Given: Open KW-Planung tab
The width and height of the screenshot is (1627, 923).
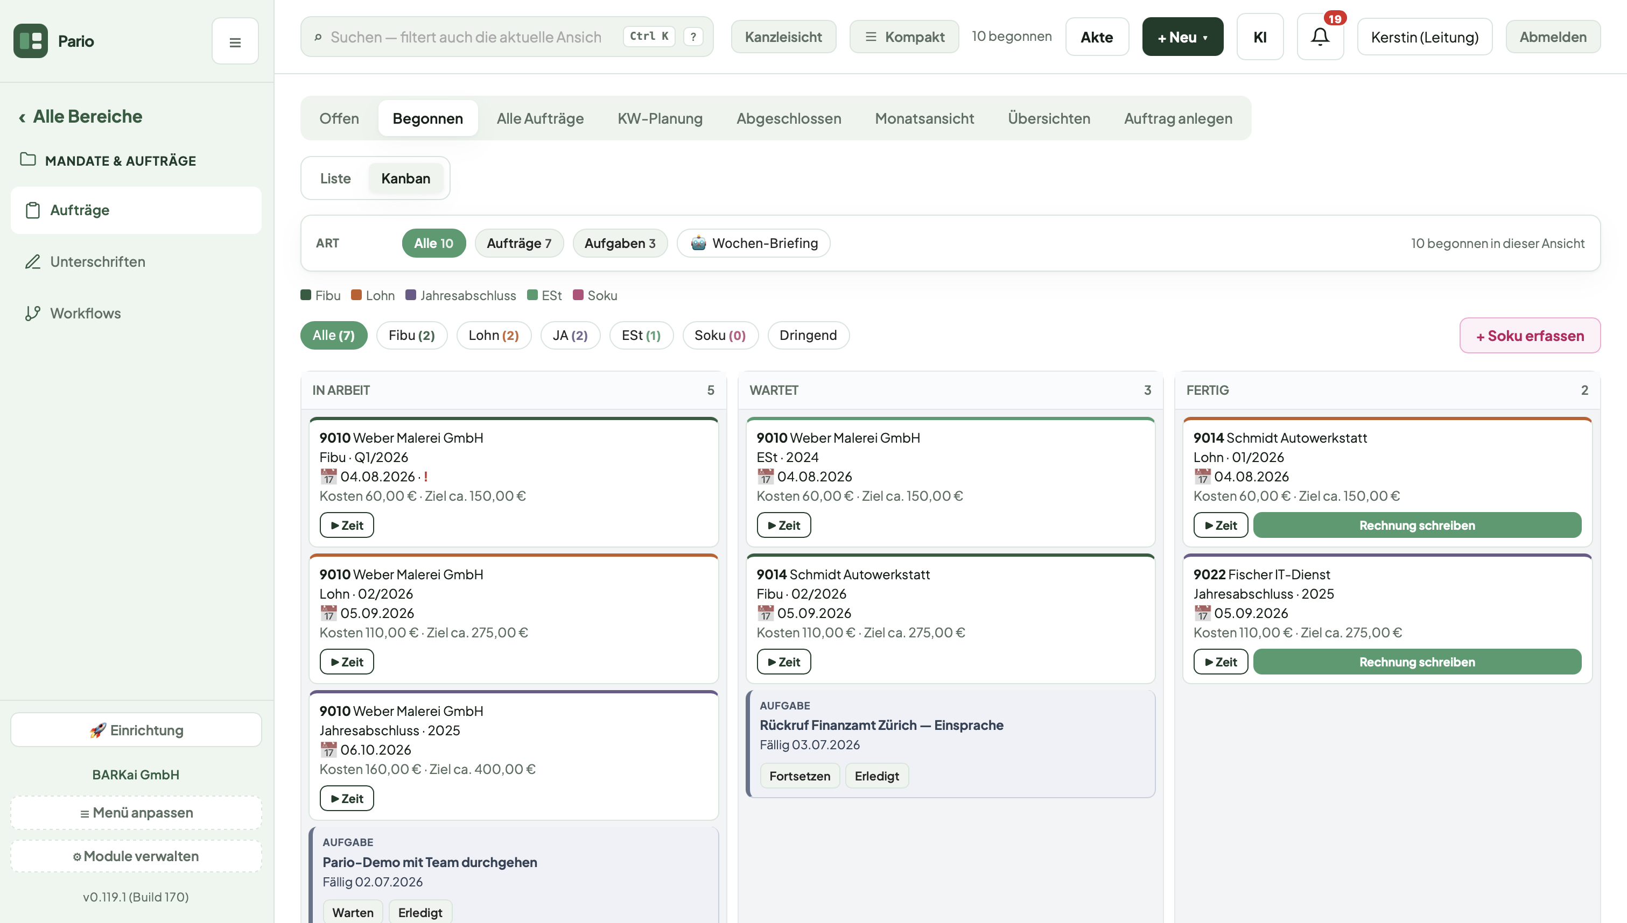Looking at the screenshot, I should click(x=660, y=118).
